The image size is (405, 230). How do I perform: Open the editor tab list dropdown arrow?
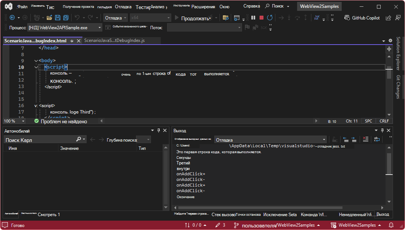[384, 41]
